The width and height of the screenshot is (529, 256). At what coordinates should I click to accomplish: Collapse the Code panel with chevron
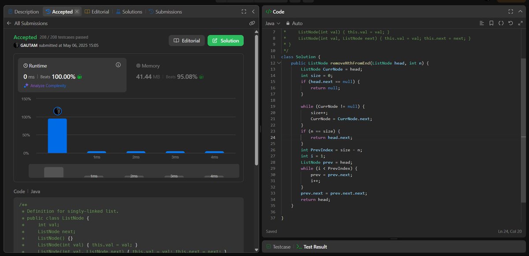click(520, 11)
